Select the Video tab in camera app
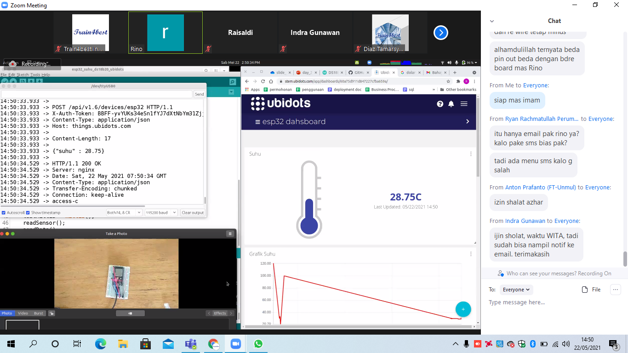Viewport: 628px width, 353px height. click(23, 313)
